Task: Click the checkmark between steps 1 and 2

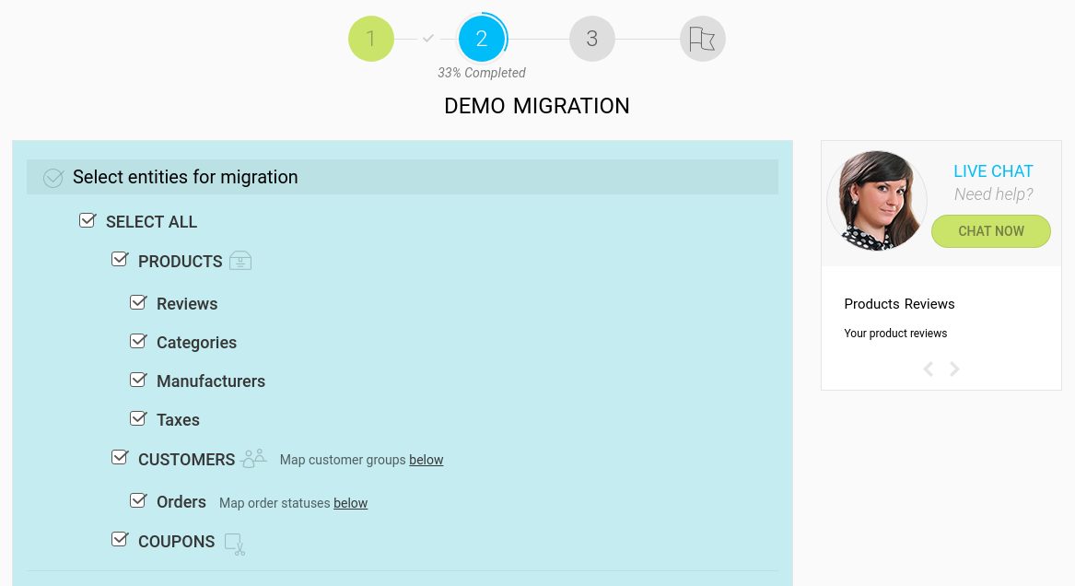Action: point(428,39)
